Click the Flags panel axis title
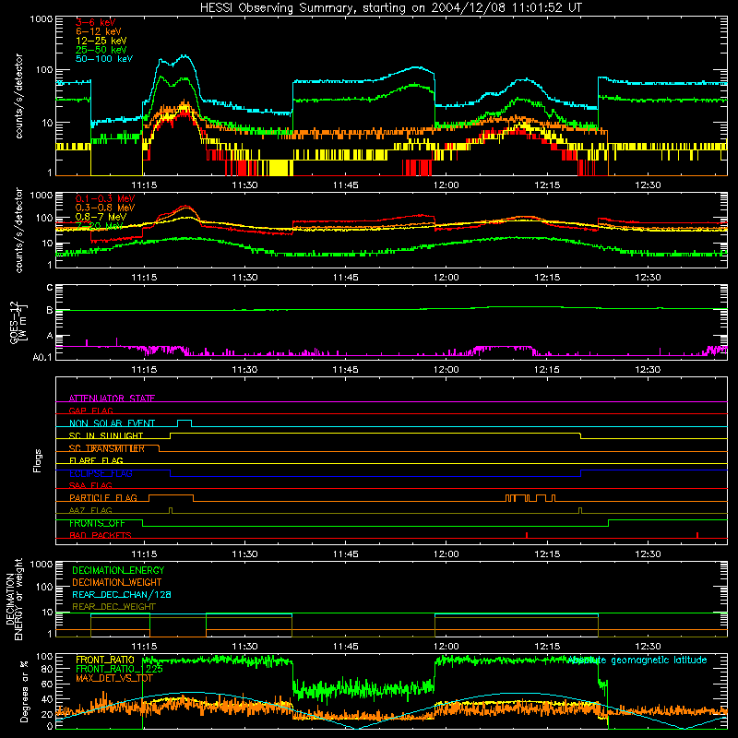 (x=37, y=460)
